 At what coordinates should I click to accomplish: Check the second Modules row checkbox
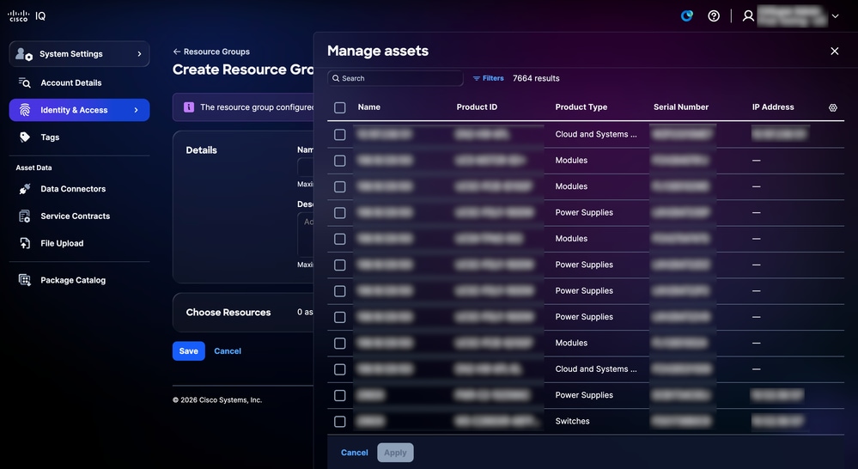(x=340, y=186)
